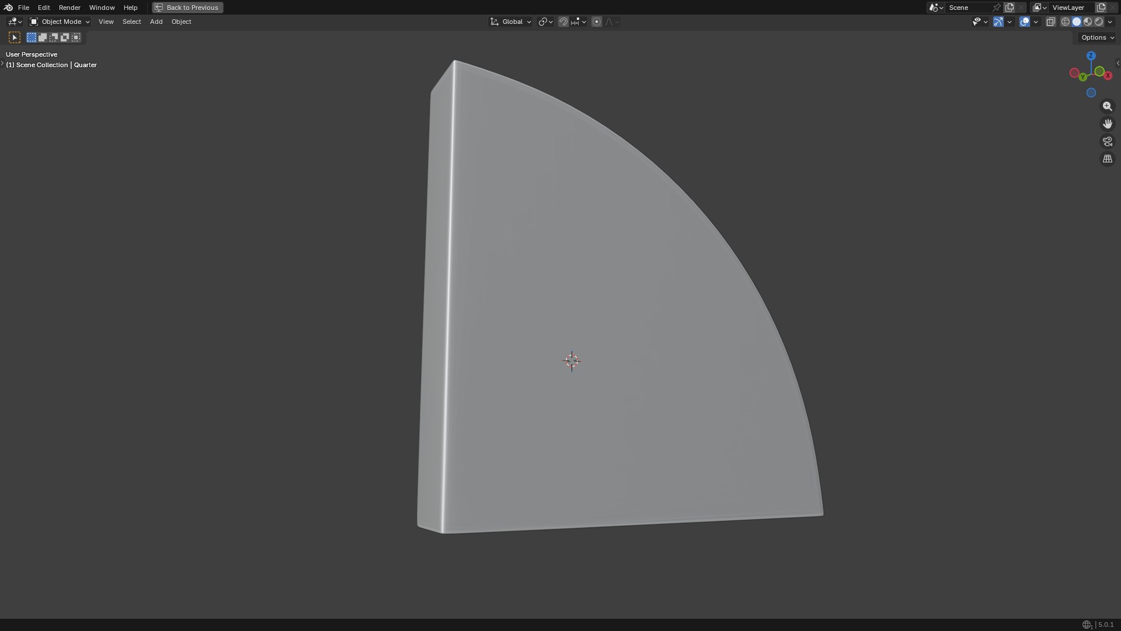Screen dimensions: 1121x631
Task: Choose the Subtract Selection mode
Action: click(54, 37)
